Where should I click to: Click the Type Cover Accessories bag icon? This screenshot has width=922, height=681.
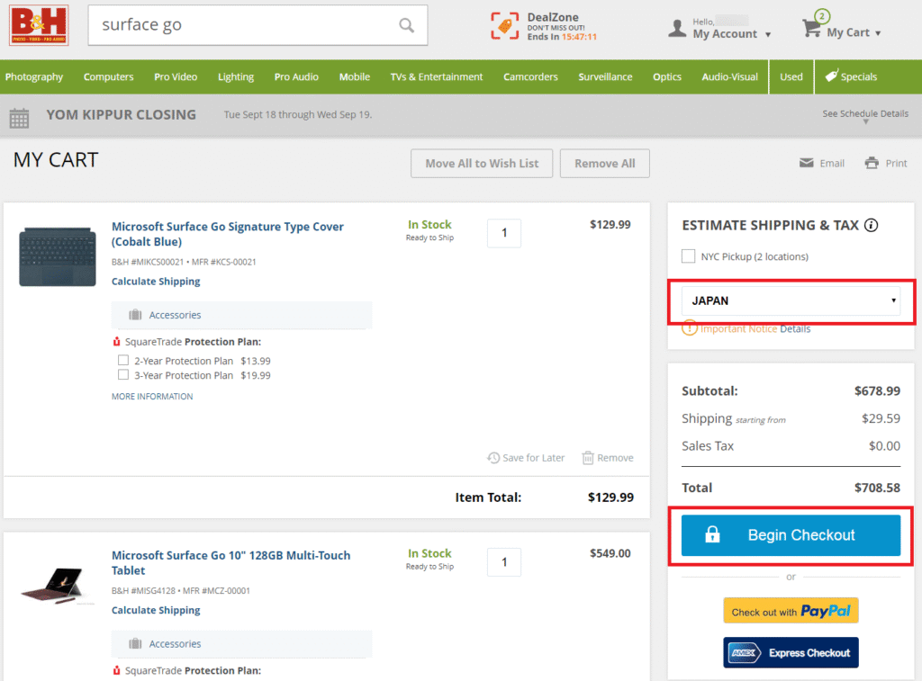click(135, 315)
